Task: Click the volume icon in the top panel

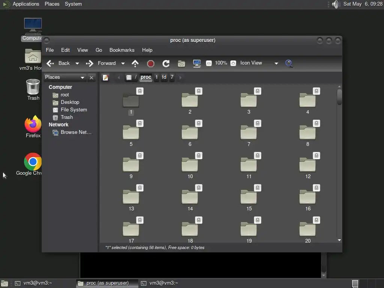Action: [x=335, y=4]
